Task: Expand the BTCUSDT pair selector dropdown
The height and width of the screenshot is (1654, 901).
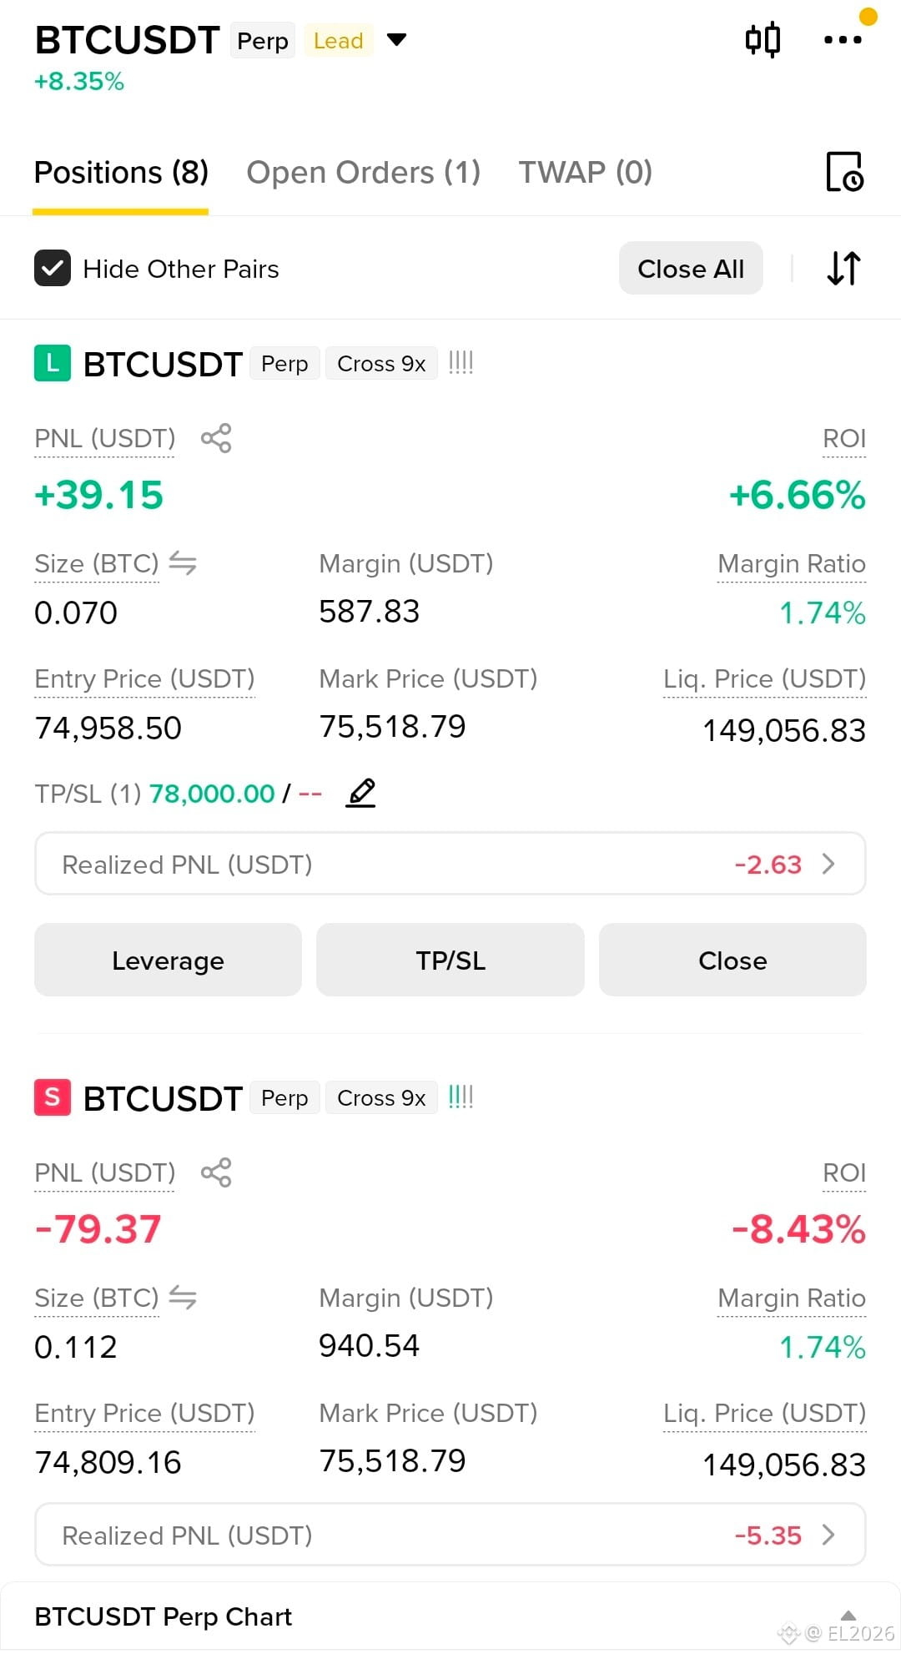Action: pos(397,39)
